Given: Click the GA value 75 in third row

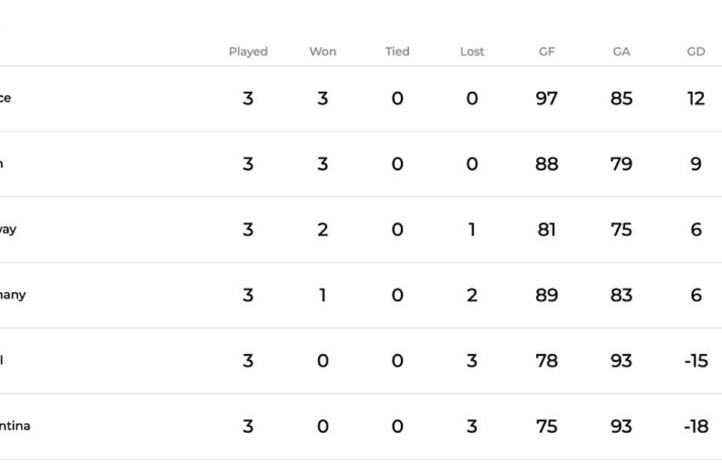Looking at the screenshot, I should point(621,230).
